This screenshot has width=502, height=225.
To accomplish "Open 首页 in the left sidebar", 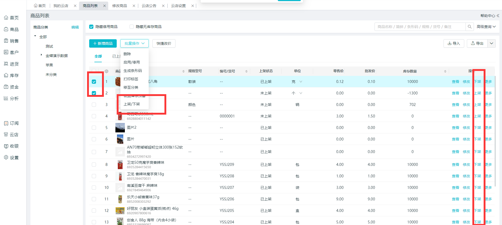I will pyautogui.click(x=11, y=18).
